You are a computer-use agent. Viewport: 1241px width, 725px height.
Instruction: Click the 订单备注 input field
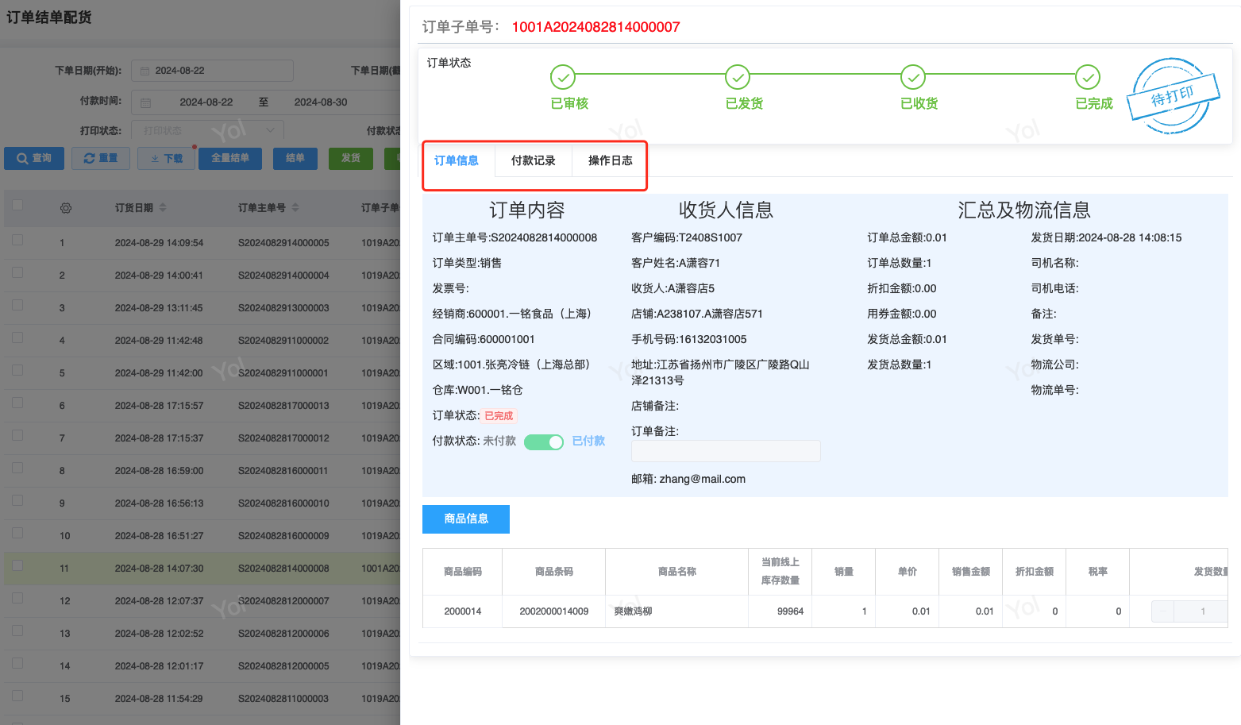[x=725, y=452]
